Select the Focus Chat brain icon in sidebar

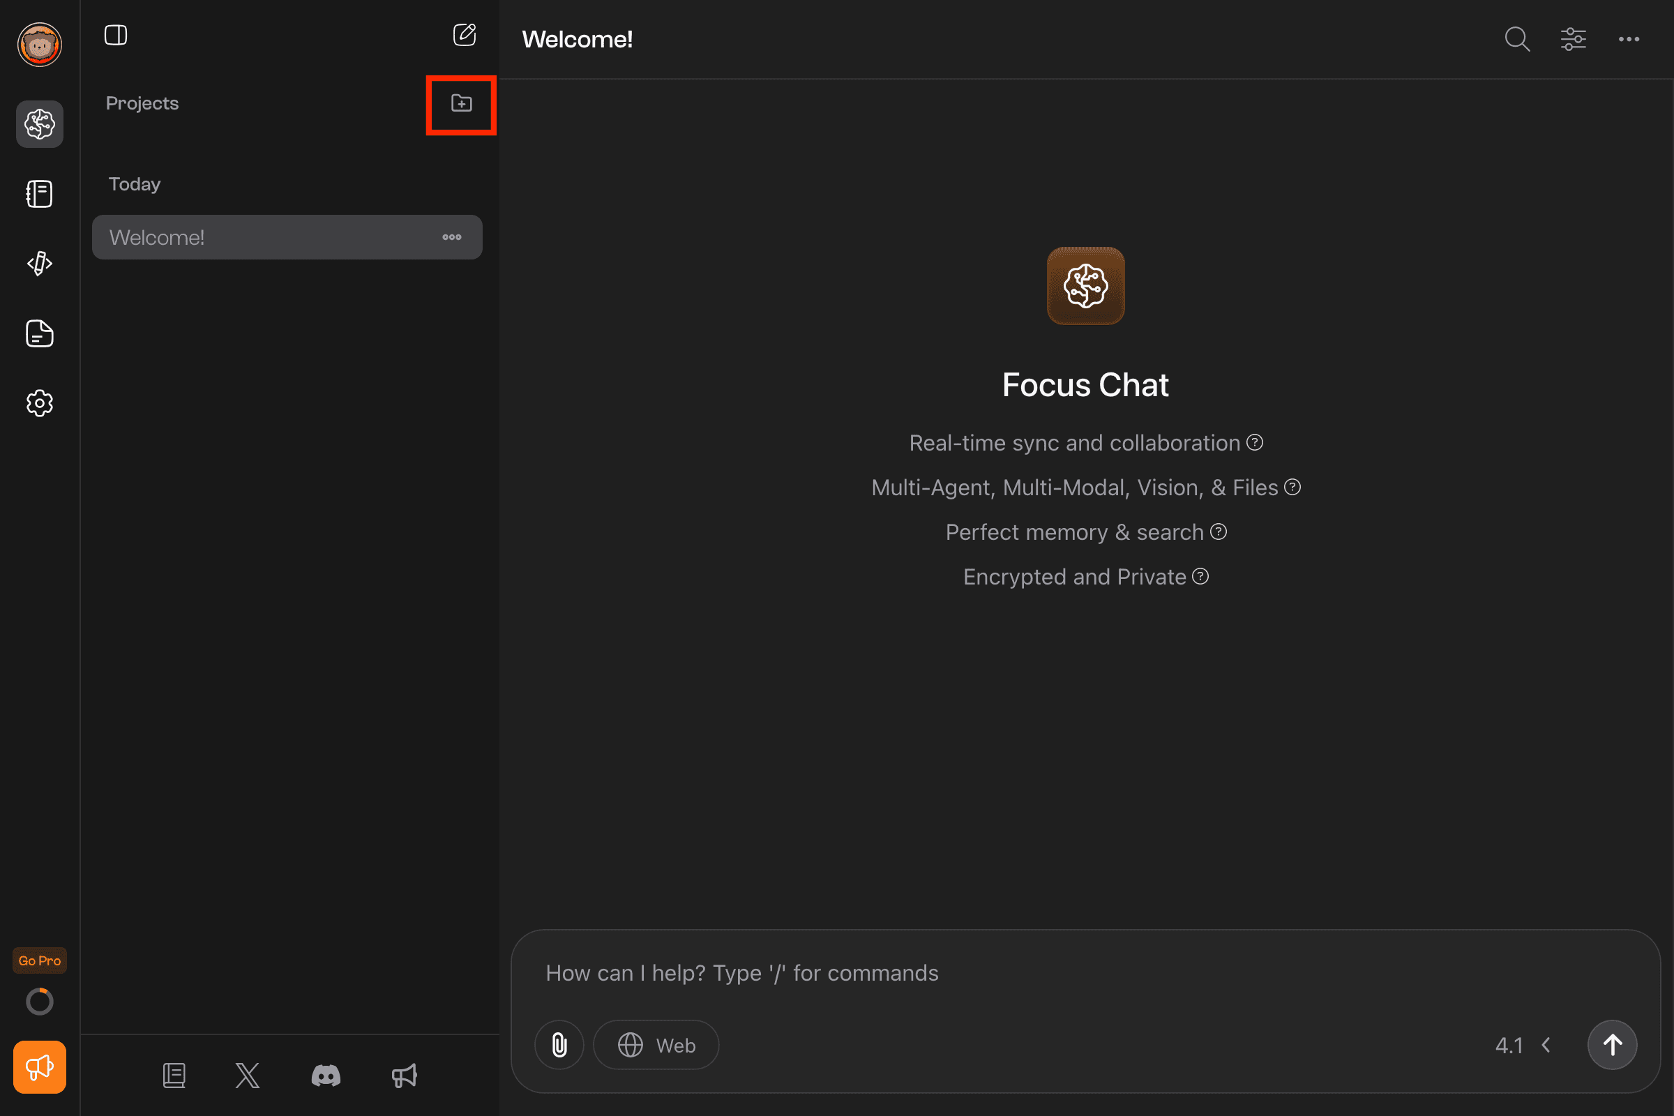click(39, 124)
